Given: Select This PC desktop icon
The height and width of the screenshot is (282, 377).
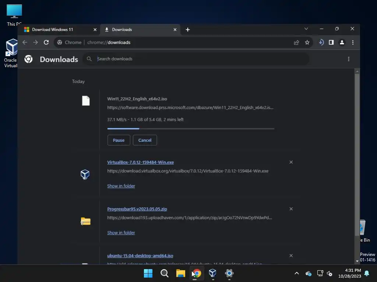Looking at the screenshot, I should (x=14, y=15).
